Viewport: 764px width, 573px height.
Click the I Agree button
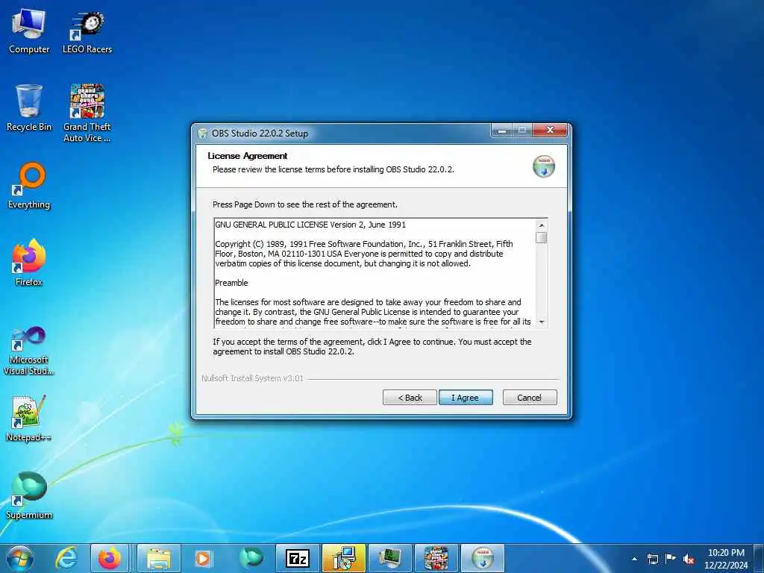[x=466, y=398]
